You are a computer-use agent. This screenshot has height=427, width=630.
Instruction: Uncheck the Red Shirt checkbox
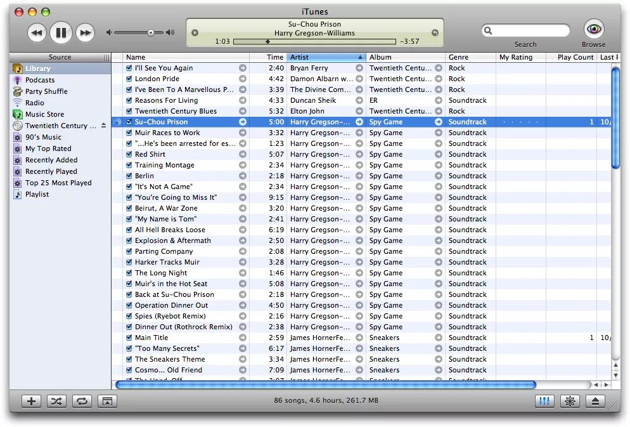click(129, 154)
